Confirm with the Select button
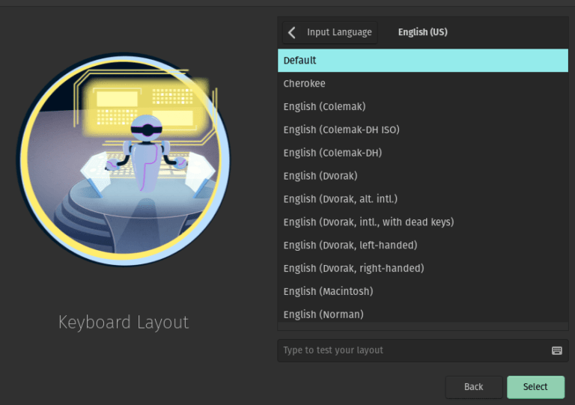This screenshot has width=575, height=405. (535, 387)
